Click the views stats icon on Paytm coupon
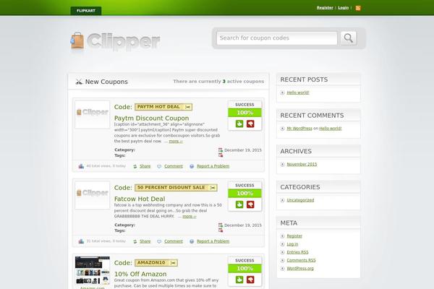 (x=81, y=166)
